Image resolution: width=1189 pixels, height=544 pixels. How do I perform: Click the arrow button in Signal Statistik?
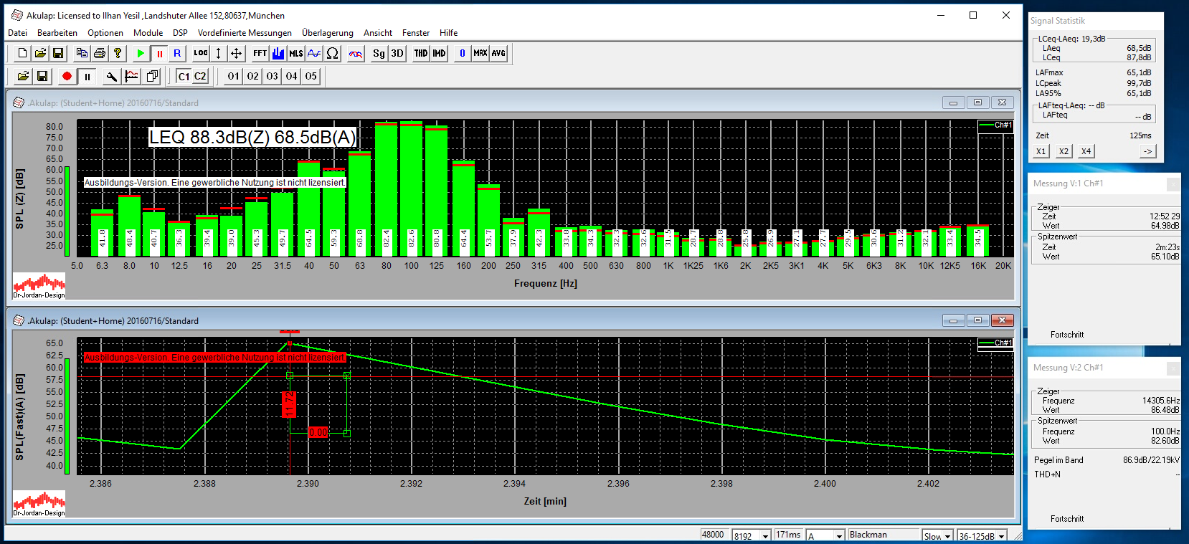[1148, 151]
